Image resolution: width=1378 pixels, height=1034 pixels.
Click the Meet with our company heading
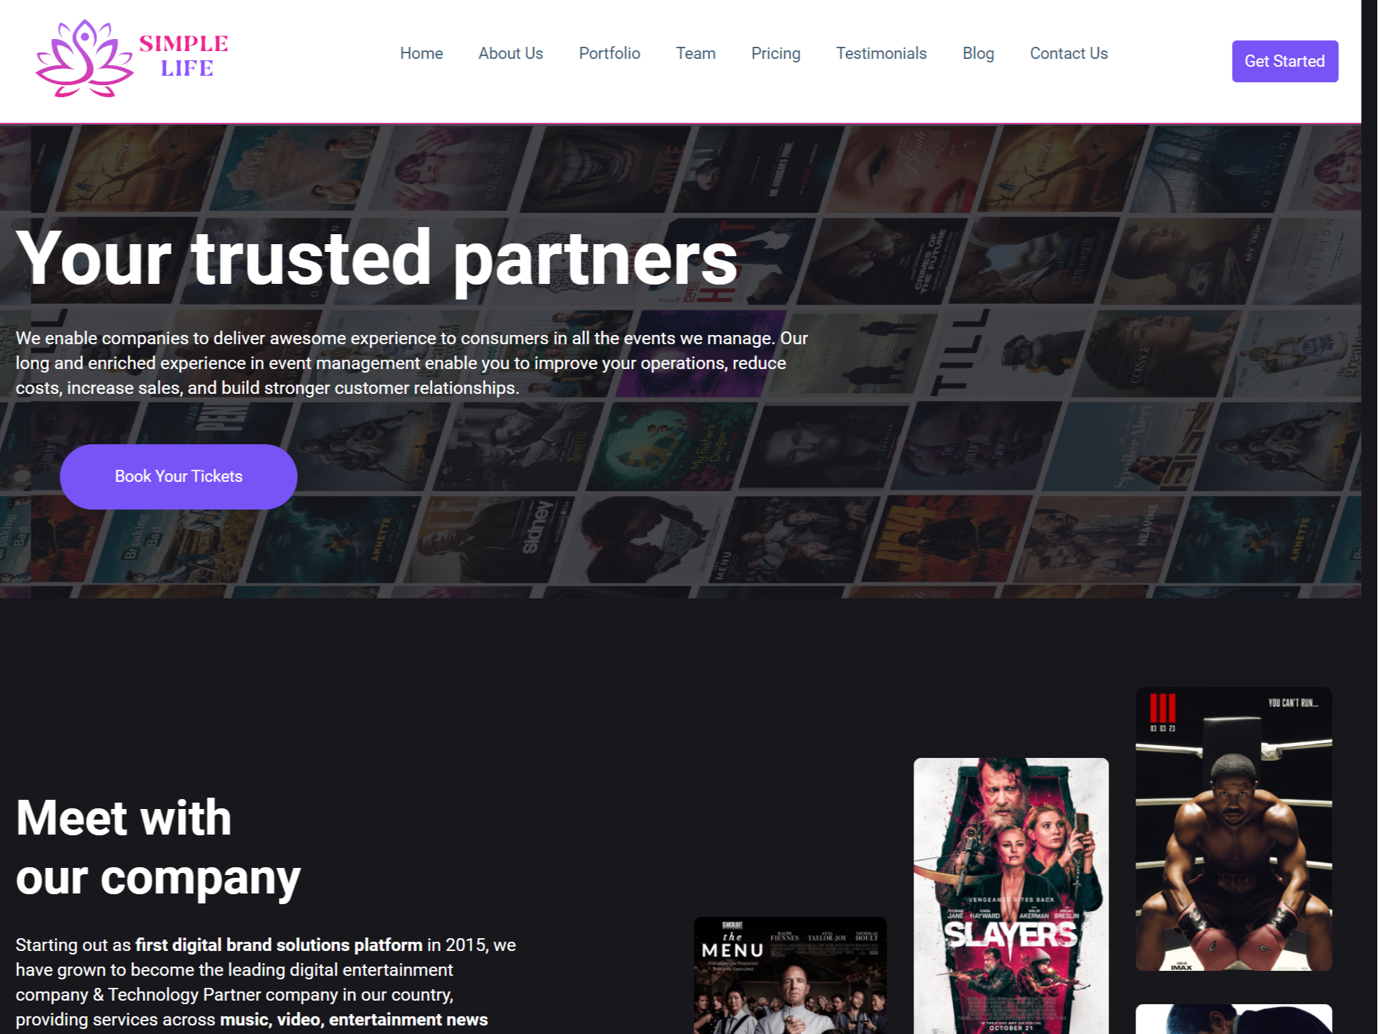[x=158, y=847]
